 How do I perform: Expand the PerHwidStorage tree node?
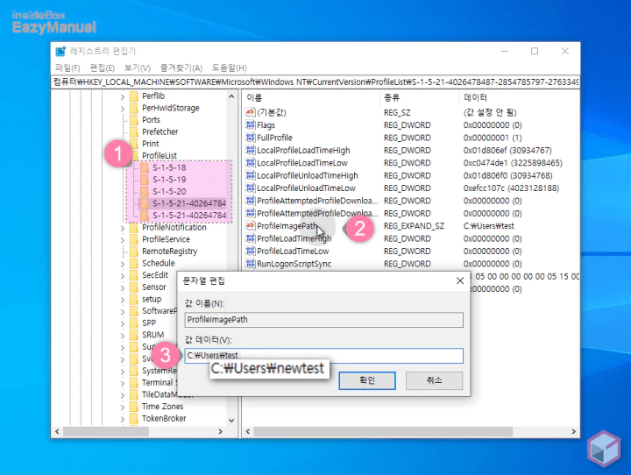pos(123,108)
